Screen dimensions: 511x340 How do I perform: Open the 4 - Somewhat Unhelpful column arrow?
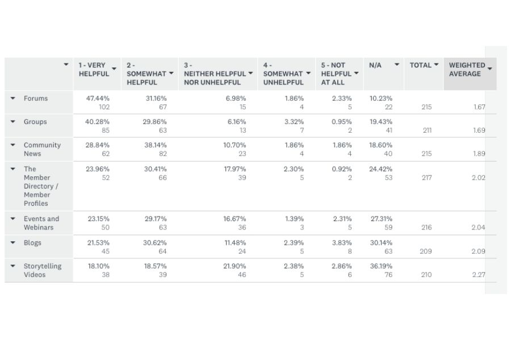308,73
